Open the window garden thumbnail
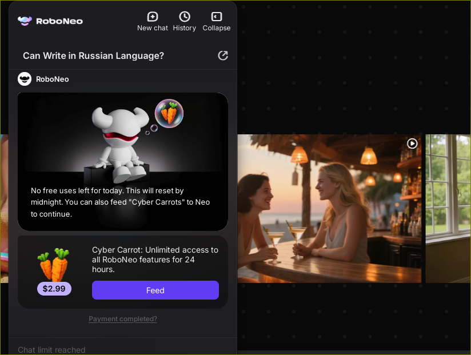Image resolution: width=471 pixels, height=355 pixels. [x=448, y=209]
